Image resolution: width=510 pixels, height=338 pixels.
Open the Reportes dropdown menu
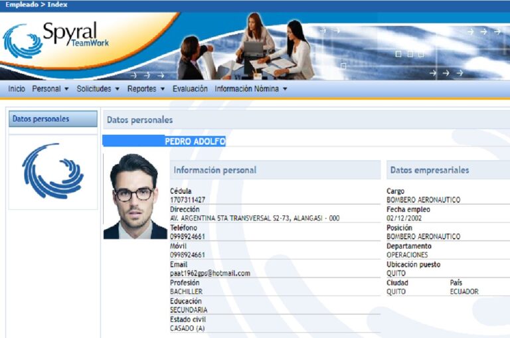pos(146,88)
